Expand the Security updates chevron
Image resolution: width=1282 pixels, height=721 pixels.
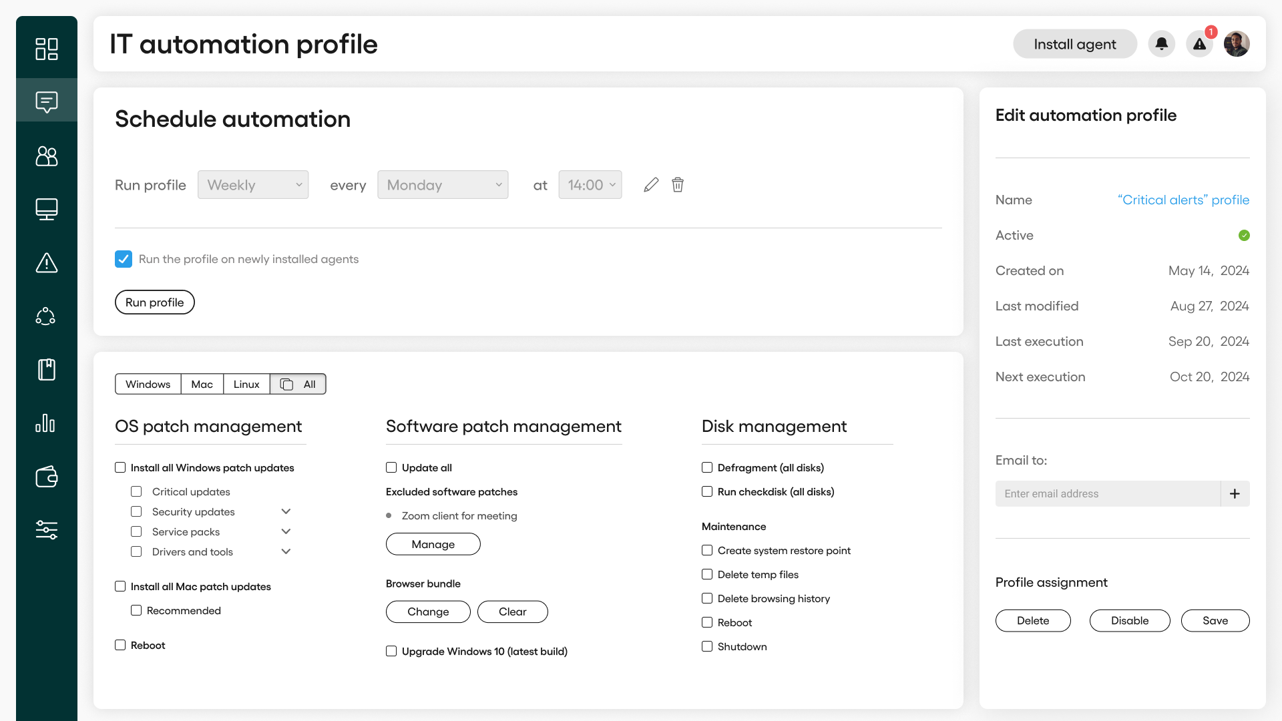286,512
